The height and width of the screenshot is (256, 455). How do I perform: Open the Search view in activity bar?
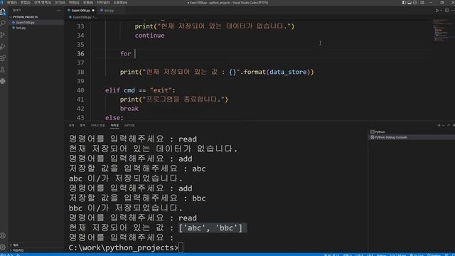[3, 23]
